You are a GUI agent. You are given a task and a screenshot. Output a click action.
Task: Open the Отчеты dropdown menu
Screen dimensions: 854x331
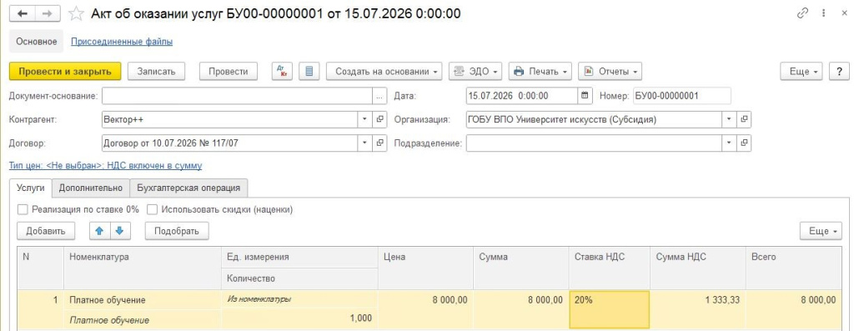(x=610, y=72)
